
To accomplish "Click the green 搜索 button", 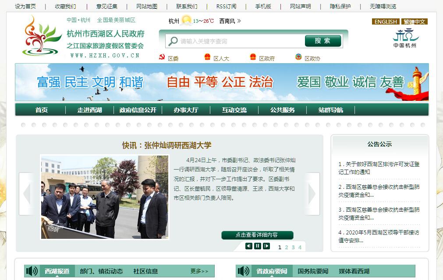I will tap(323, 41).
